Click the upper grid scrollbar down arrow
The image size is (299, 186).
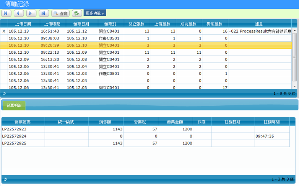(294, 86)
